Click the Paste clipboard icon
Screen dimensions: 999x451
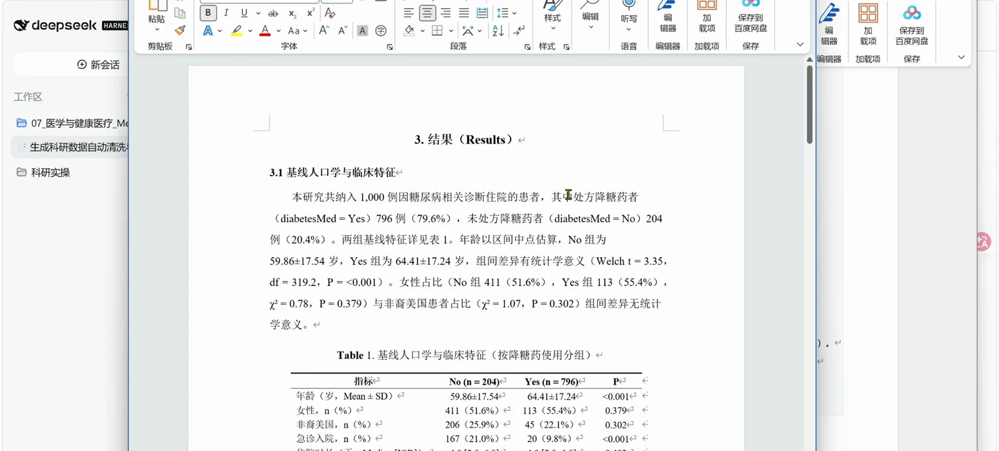157,6
